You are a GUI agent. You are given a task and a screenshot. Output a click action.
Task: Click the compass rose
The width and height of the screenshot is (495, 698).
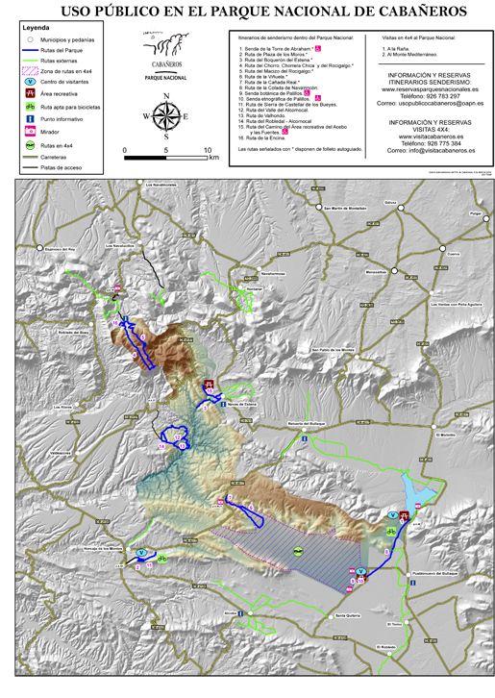click(166, 117)
